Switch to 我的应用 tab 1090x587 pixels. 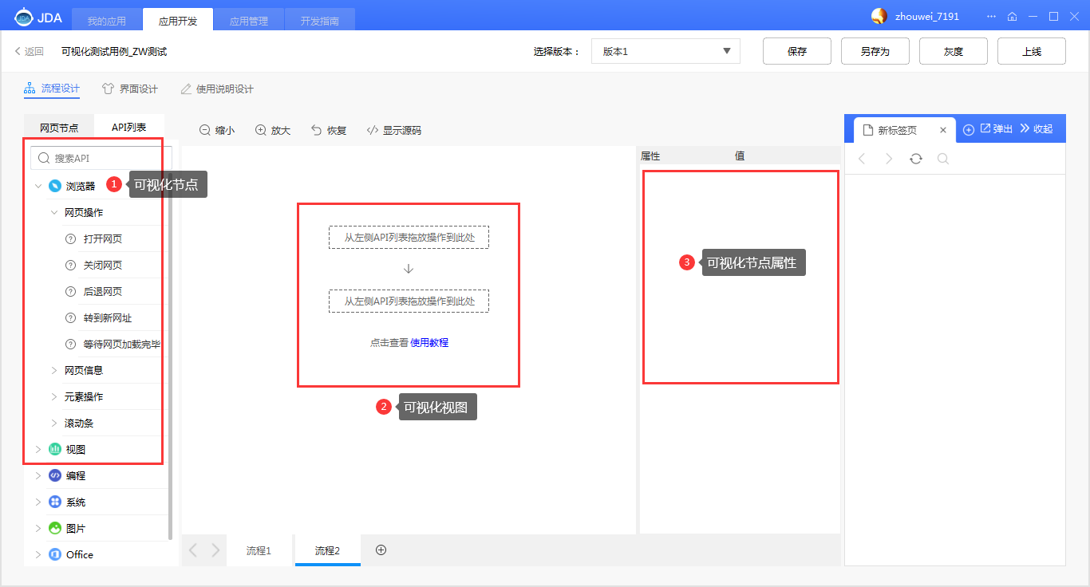106,21
